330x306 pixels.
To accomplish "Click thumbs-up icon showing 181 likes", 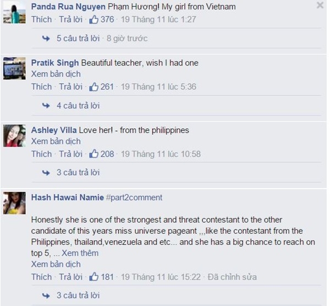I will pyautogui.click(x=94, y=277).
